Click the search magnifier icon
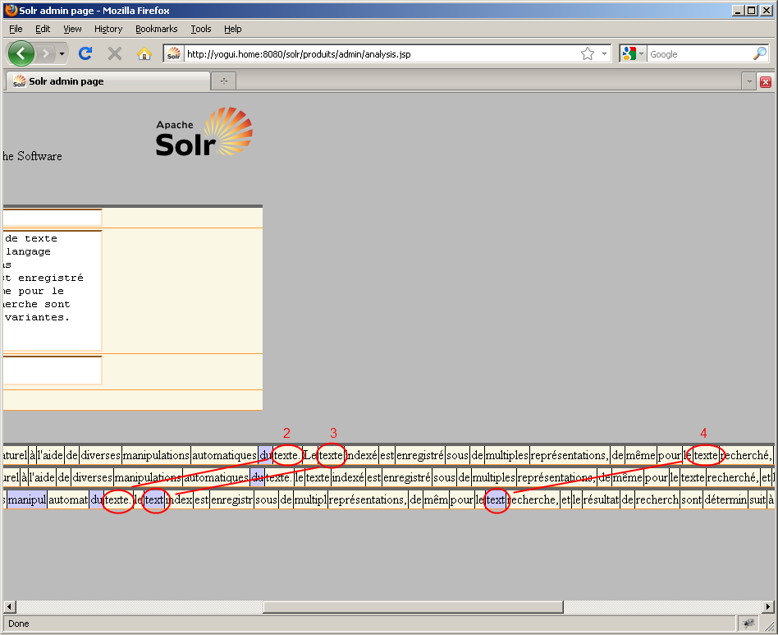 point(760,53)
